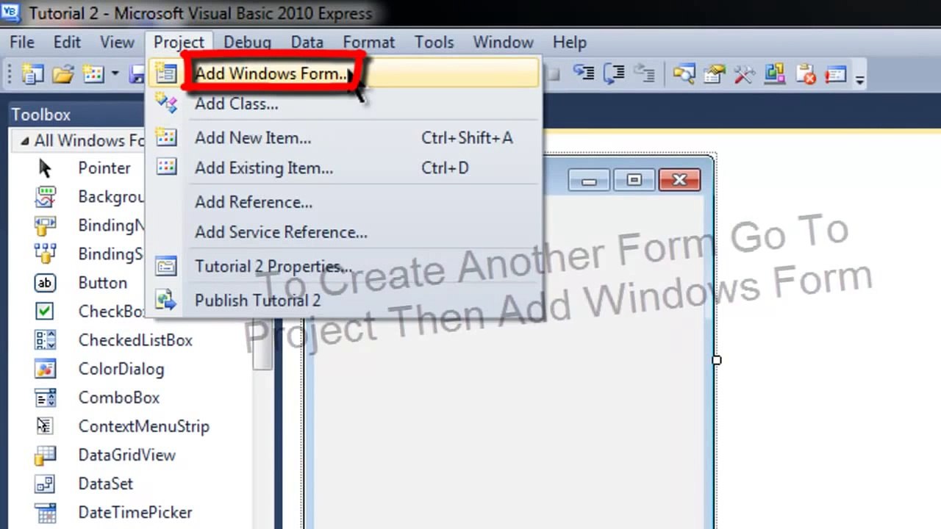Click the Open File folder icon

pos(63,74)
